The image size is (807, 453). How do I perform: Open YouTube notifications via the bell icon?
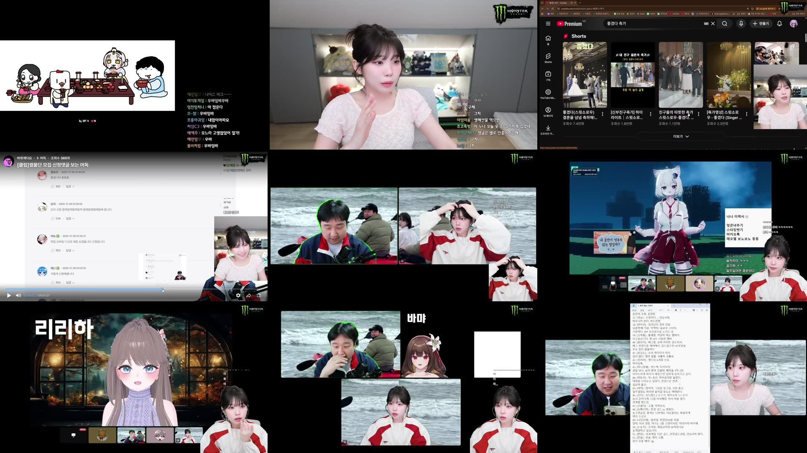point(779,24)
